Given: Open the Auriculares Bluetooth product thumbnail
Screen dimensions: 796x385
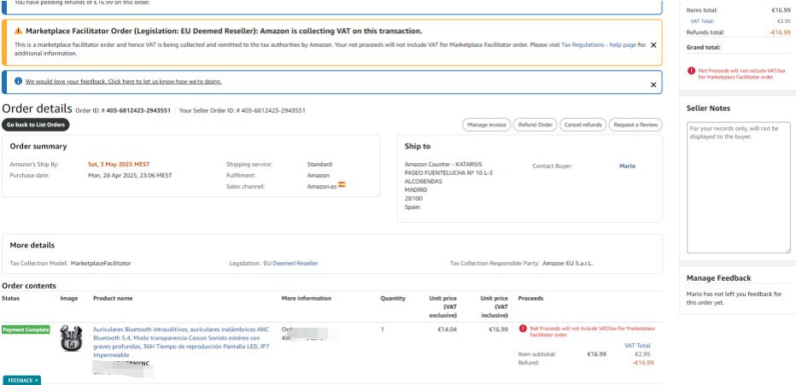Looking at the screenshot, I should (71, 340).
